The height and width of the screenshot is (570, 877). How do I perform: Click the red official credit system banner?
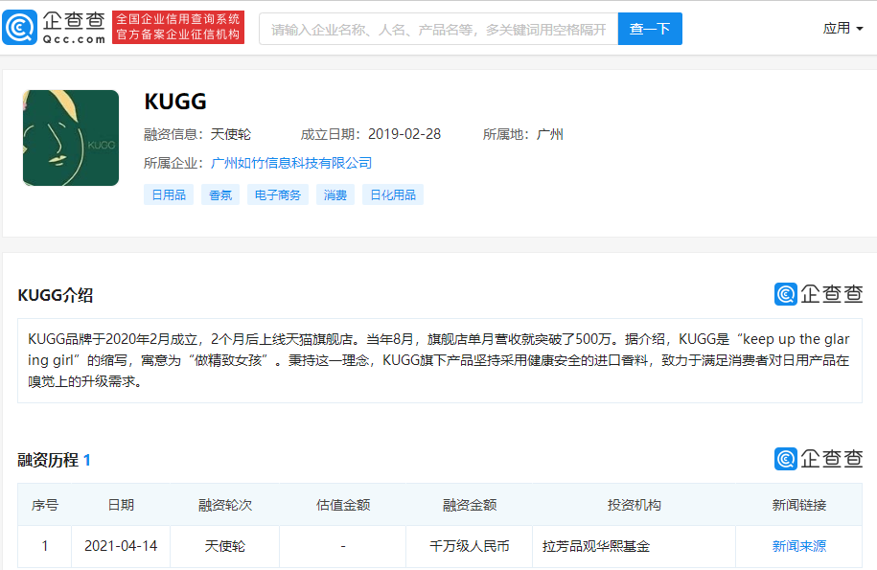point(178,28)
